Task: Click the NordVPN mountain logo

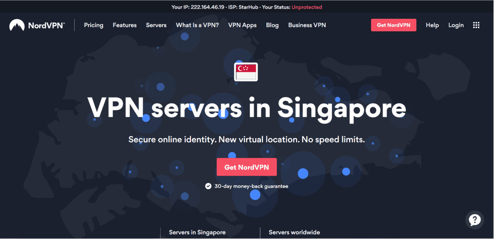Action: [x=17, y=25]
